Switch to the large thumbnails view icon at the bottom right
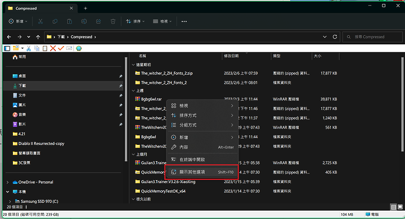Screen dimensions: 405x219 pos(400,207)
